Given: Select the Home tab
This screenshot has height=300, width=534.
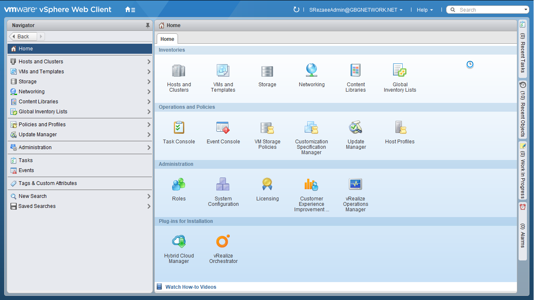Looking at the screenshot, I should 167,39.
